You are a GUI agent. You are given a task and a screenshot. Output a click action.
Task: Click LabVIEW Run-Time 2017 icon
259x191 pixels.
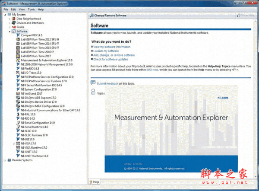(18, 56)
